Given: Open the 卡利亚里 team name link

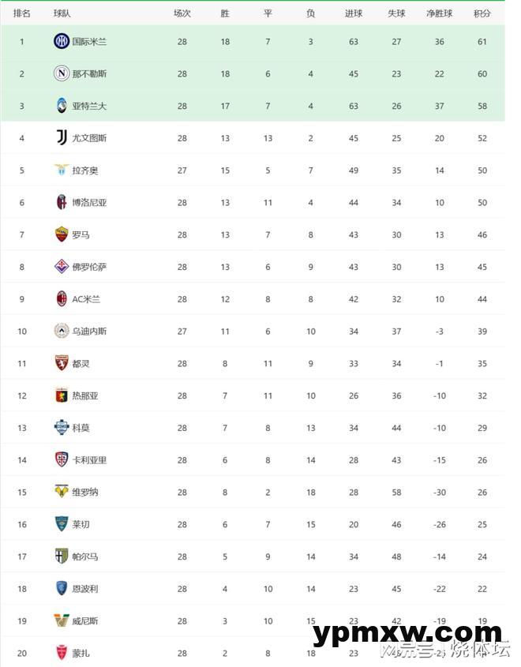Looking at the screenshot, I should click(89, 460).
